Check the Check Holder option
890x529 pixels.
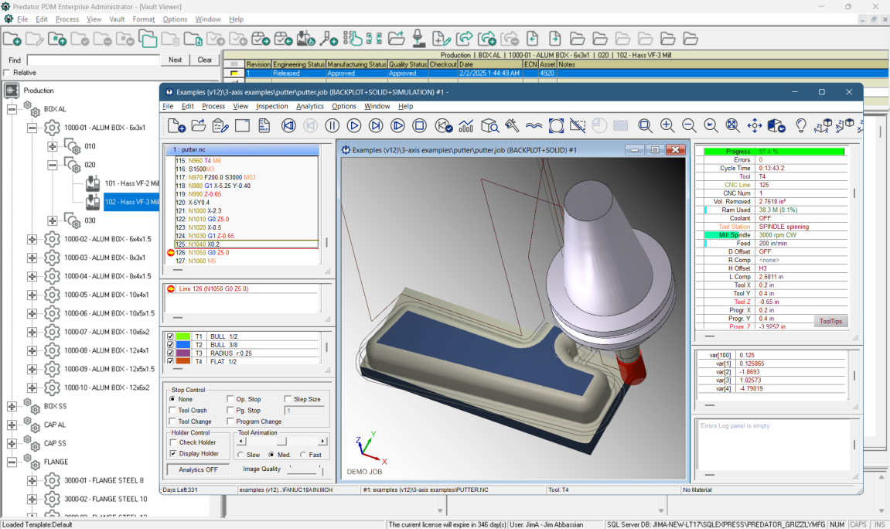pyautogui.click(x=173, y=442)
